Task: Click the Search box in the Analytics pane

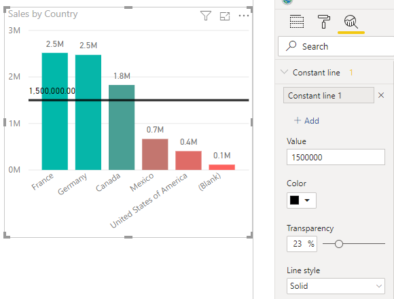Action: pyautogui.click(x=336, y=46)
